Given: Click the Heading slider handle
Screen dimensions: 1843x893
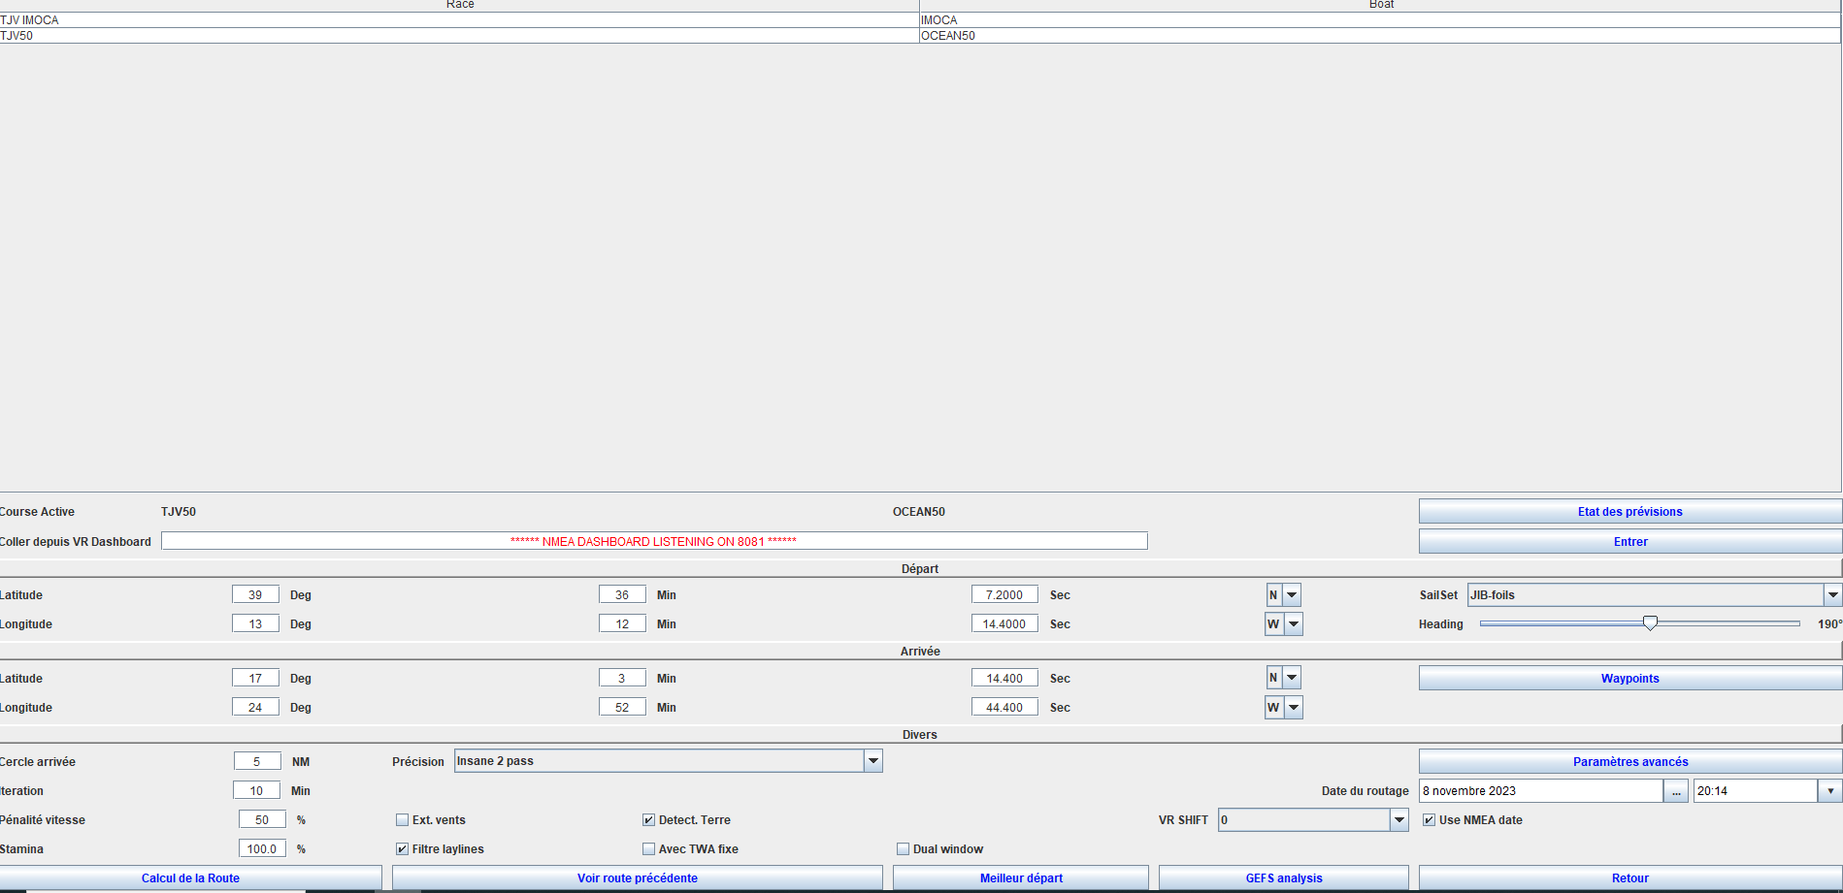Looking at the screenshot, I should [1650, 623].
